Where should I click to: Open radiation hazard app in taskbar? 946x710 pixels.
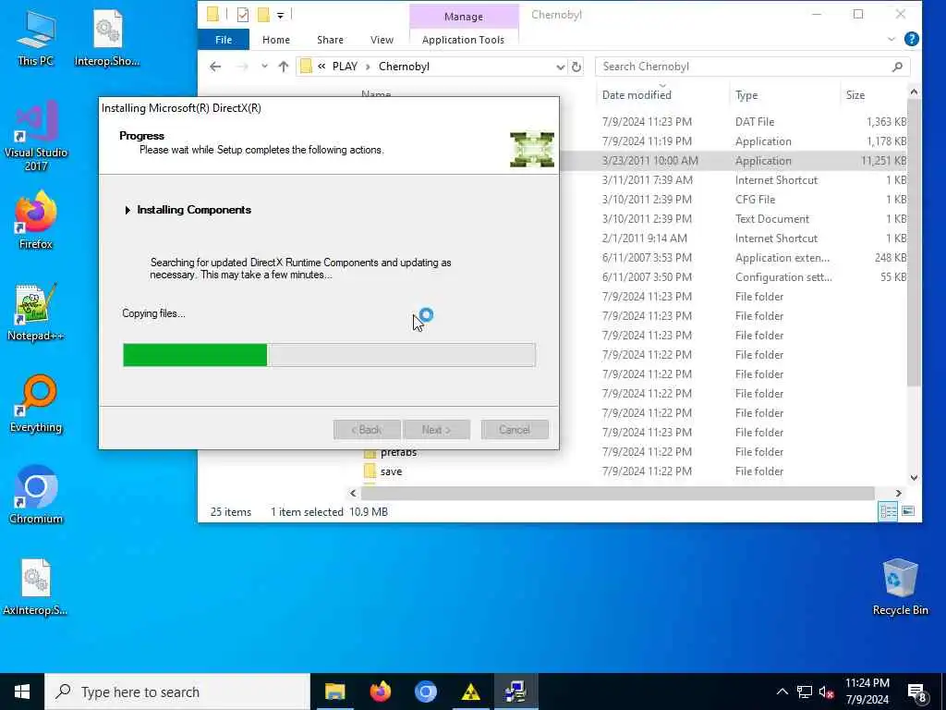(x=470, y=692)
